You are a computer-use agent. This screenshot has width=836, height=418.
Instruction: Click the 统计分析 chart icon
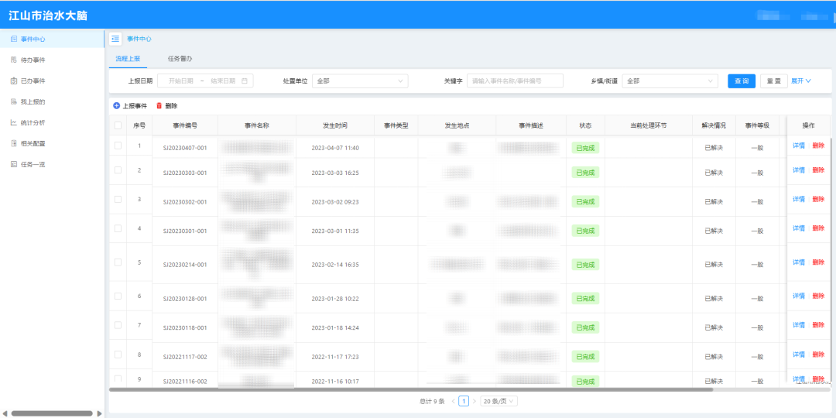pyautogui.click(x=14, y=122)
